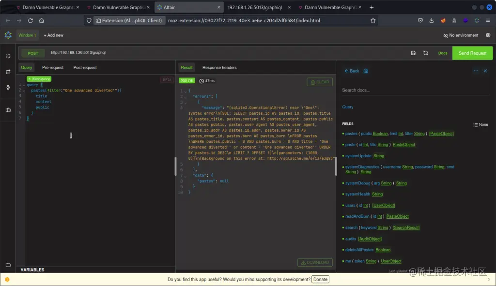Screen dimensions: 496x286
Task: Open PasteObject type link for pastes field
Action: click(x=441, y=134)
